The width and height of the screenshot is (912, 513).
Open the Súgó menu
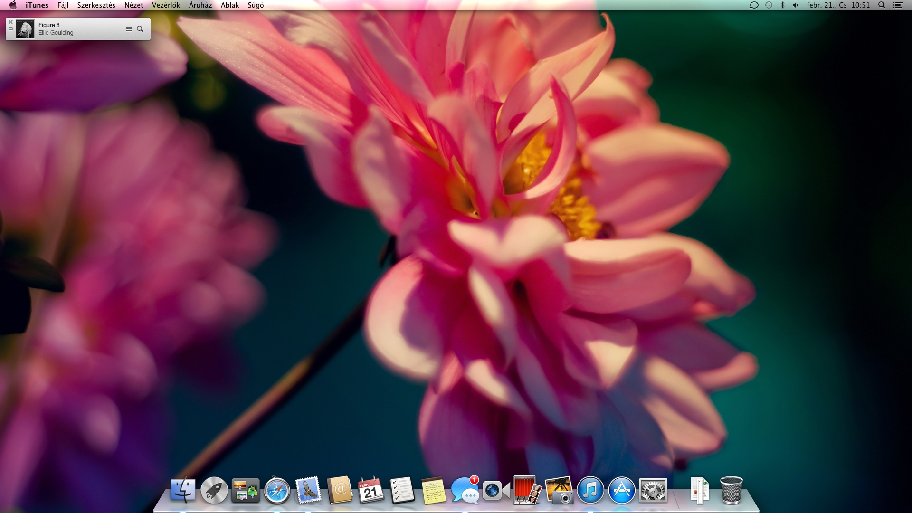point(256,5)
